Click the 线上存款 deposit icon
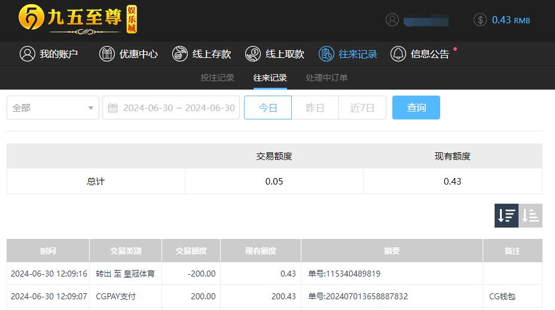The image size is (555, 310). tap(180, 54)
